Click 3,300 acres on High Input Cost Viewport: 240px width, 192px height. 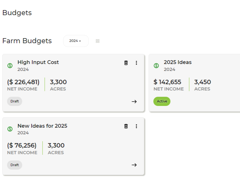58,82
